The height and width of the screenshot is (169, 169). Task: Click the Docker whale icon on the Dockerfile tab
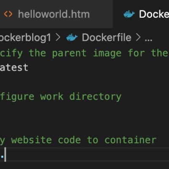[x=129, y=14]
